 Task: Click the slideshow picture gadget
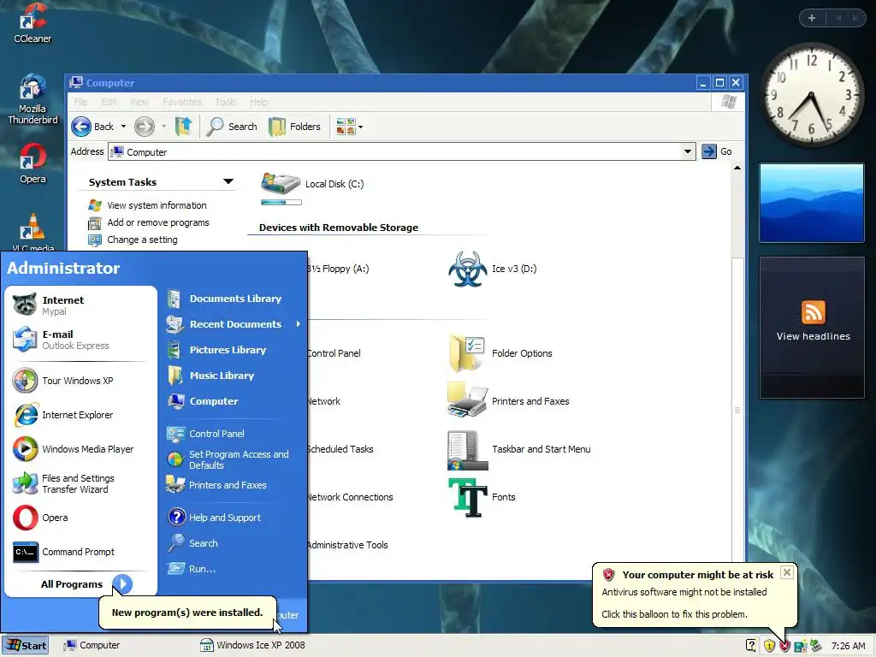[x=812, y=203]
